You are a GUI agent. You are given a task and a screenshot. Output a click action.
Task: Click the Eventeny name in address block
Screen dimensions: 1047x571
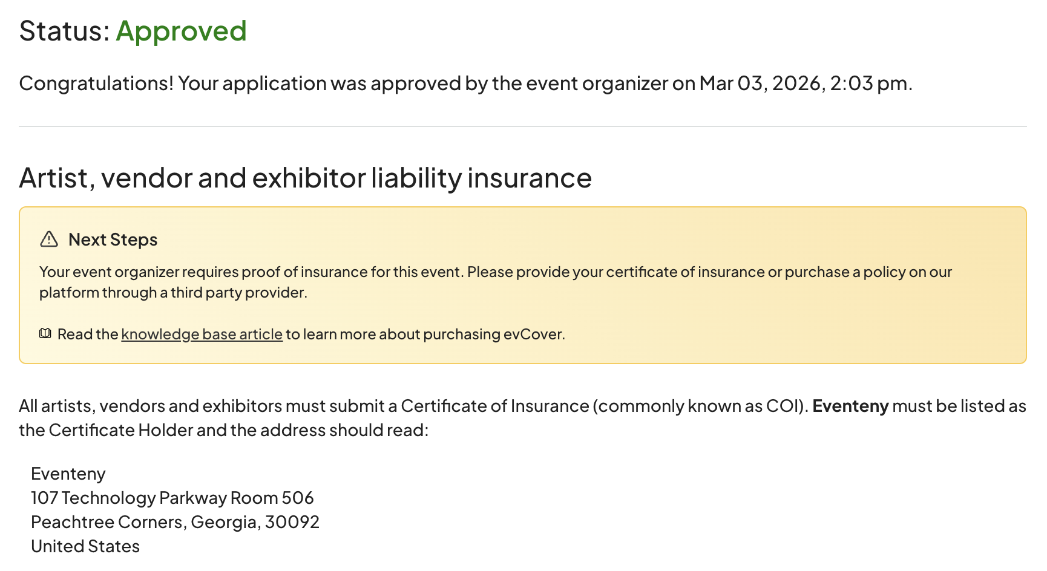tap(68, 474)
